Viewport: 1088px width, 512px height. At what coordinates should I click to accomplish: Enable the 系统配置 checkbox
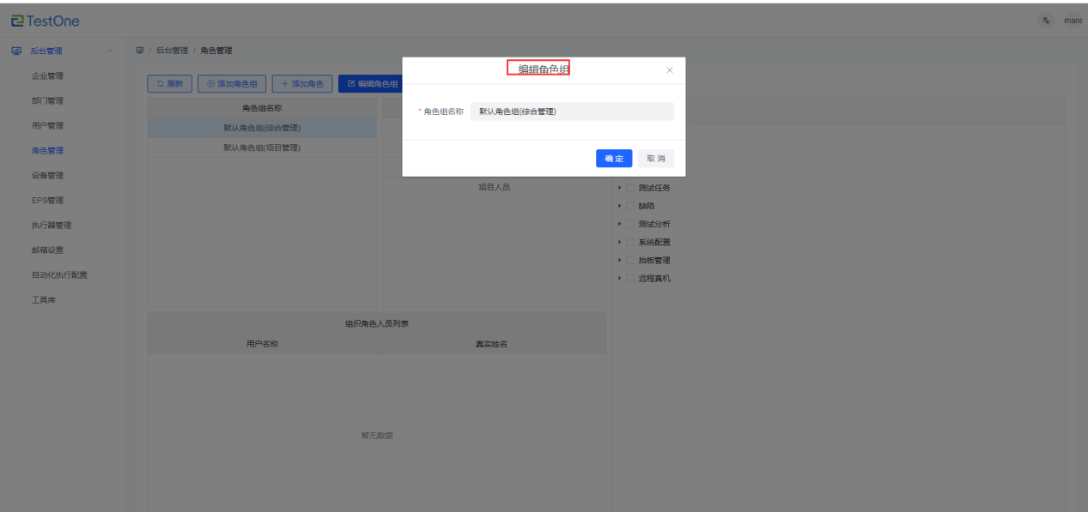630,242
